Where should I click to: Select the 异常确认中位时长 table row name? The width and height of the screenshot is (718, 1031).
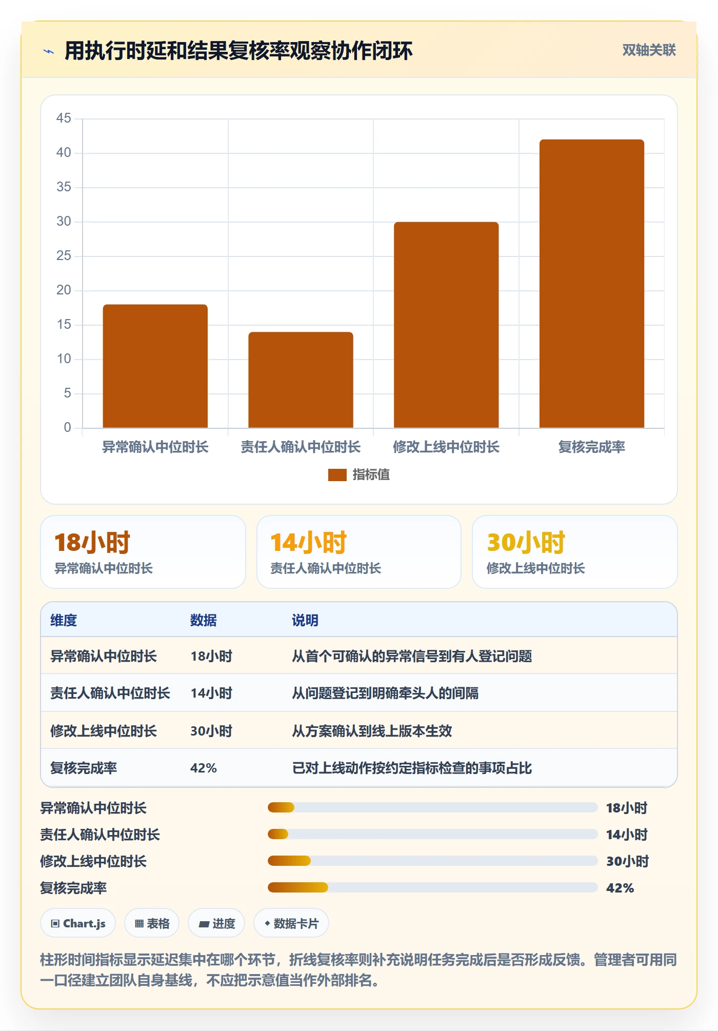pos(104,657)
